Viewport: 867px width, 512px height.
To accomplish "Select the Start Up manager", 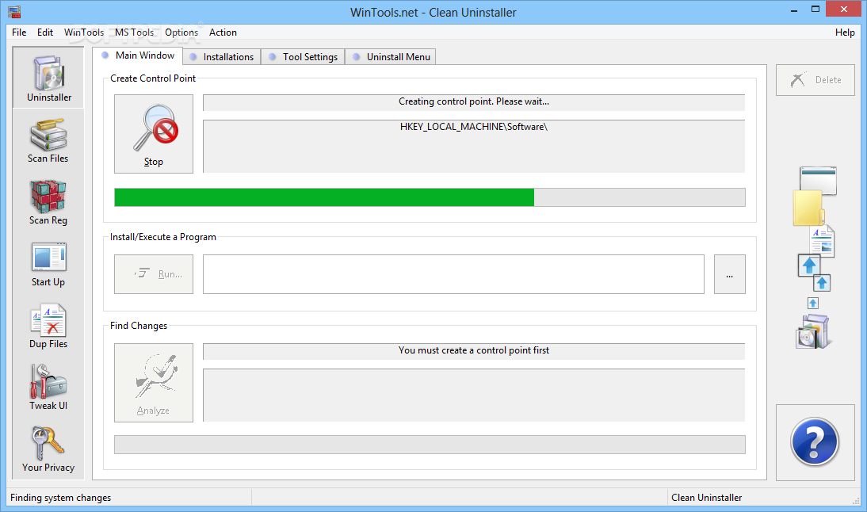I will 48,262.
